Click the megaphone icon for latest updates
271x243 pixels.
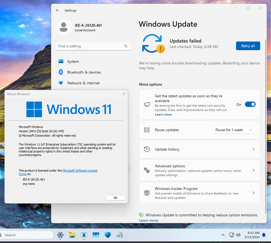point(147,104)
